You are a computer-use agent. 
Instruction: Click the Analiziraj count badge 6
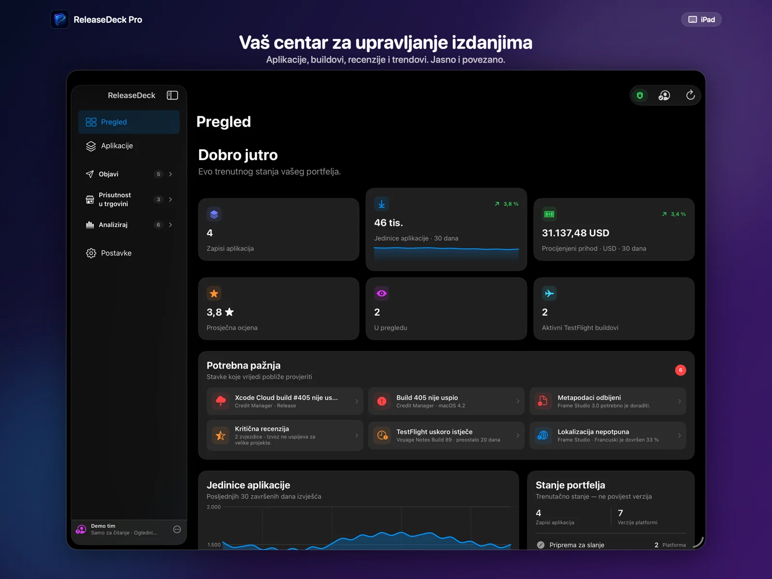158,225
